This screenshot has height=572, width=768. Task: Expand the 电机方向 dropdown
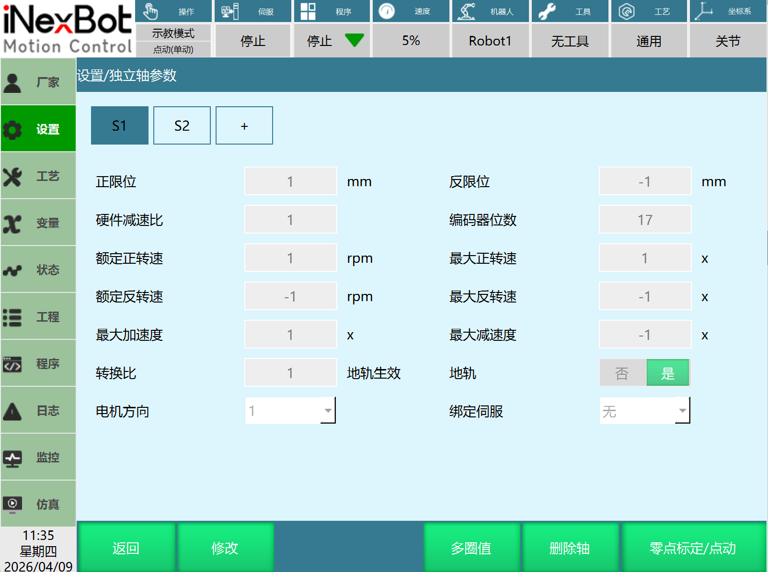[x=328, y=411]
